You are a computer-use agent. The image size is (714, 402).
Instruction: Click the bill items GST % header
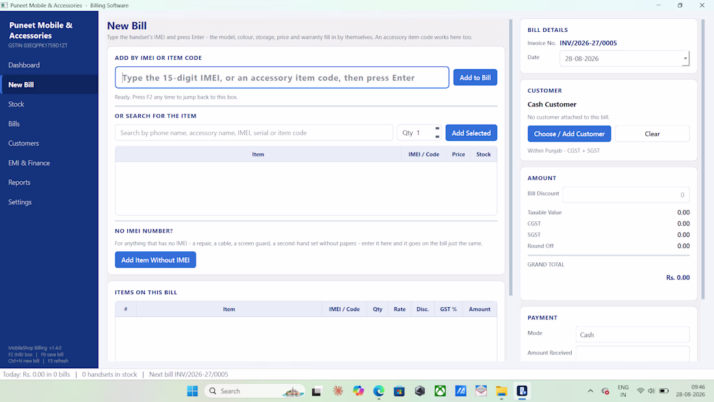pyautogui.click(x=449, y=309)
